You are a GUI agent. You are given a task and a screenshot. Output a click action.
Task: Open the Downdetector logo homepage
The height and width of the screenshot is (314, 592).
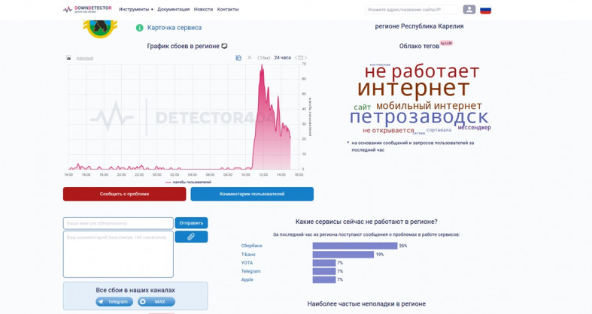87,9
